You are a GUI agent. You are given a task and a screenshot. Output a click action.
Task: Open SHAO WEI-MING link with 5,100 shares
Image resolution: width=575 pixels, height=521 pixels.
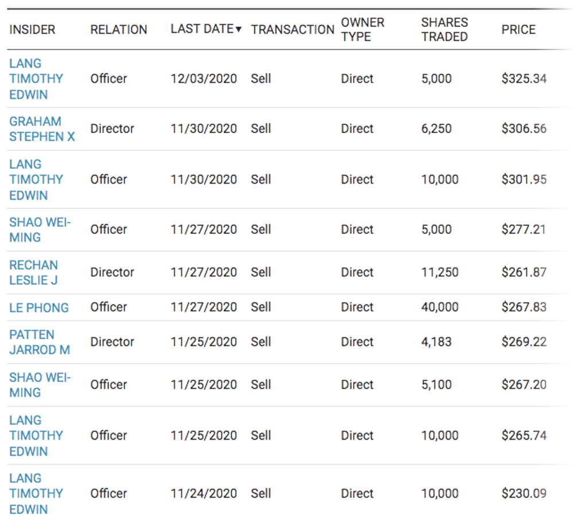pos(40,385)
